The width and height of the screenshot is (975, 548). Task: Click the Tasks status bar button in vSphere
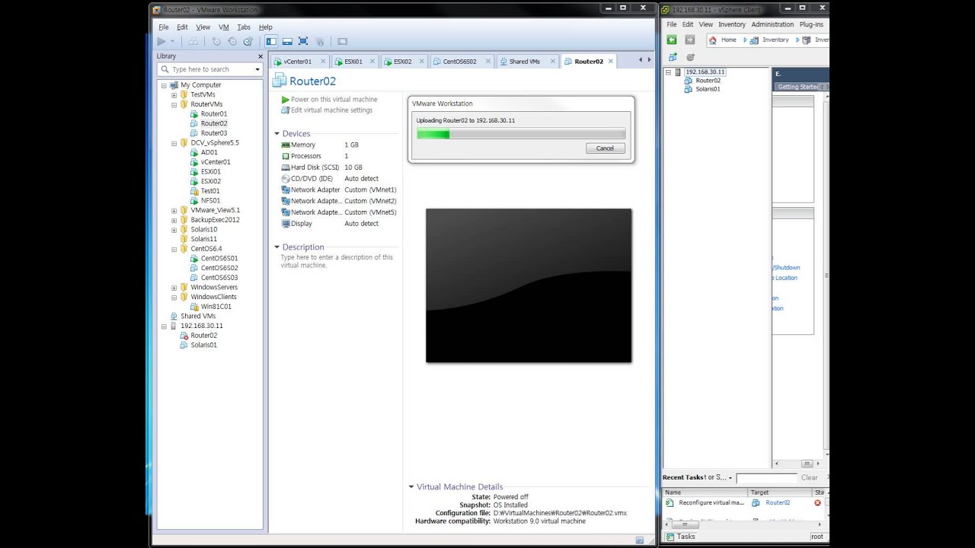(681, 537)
